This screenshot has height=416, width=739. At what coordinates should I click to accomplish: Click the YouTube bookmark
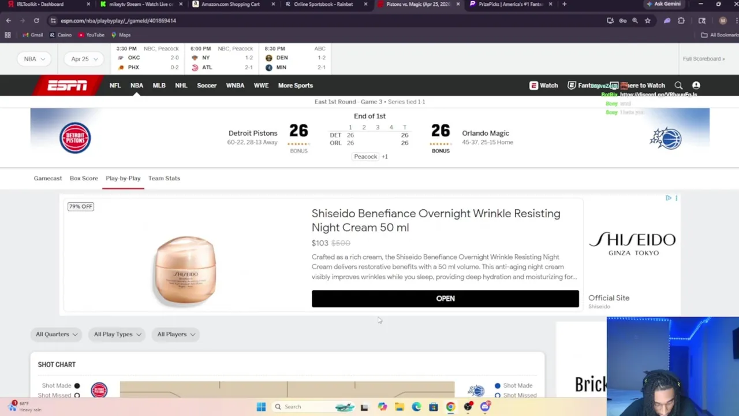coord(91,35)
